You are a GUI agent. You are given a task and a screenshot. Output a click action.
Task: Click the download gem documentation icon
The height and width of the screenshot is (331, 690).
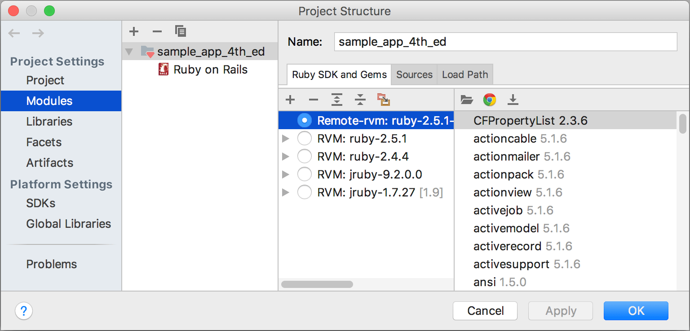(x=513, y=100)
